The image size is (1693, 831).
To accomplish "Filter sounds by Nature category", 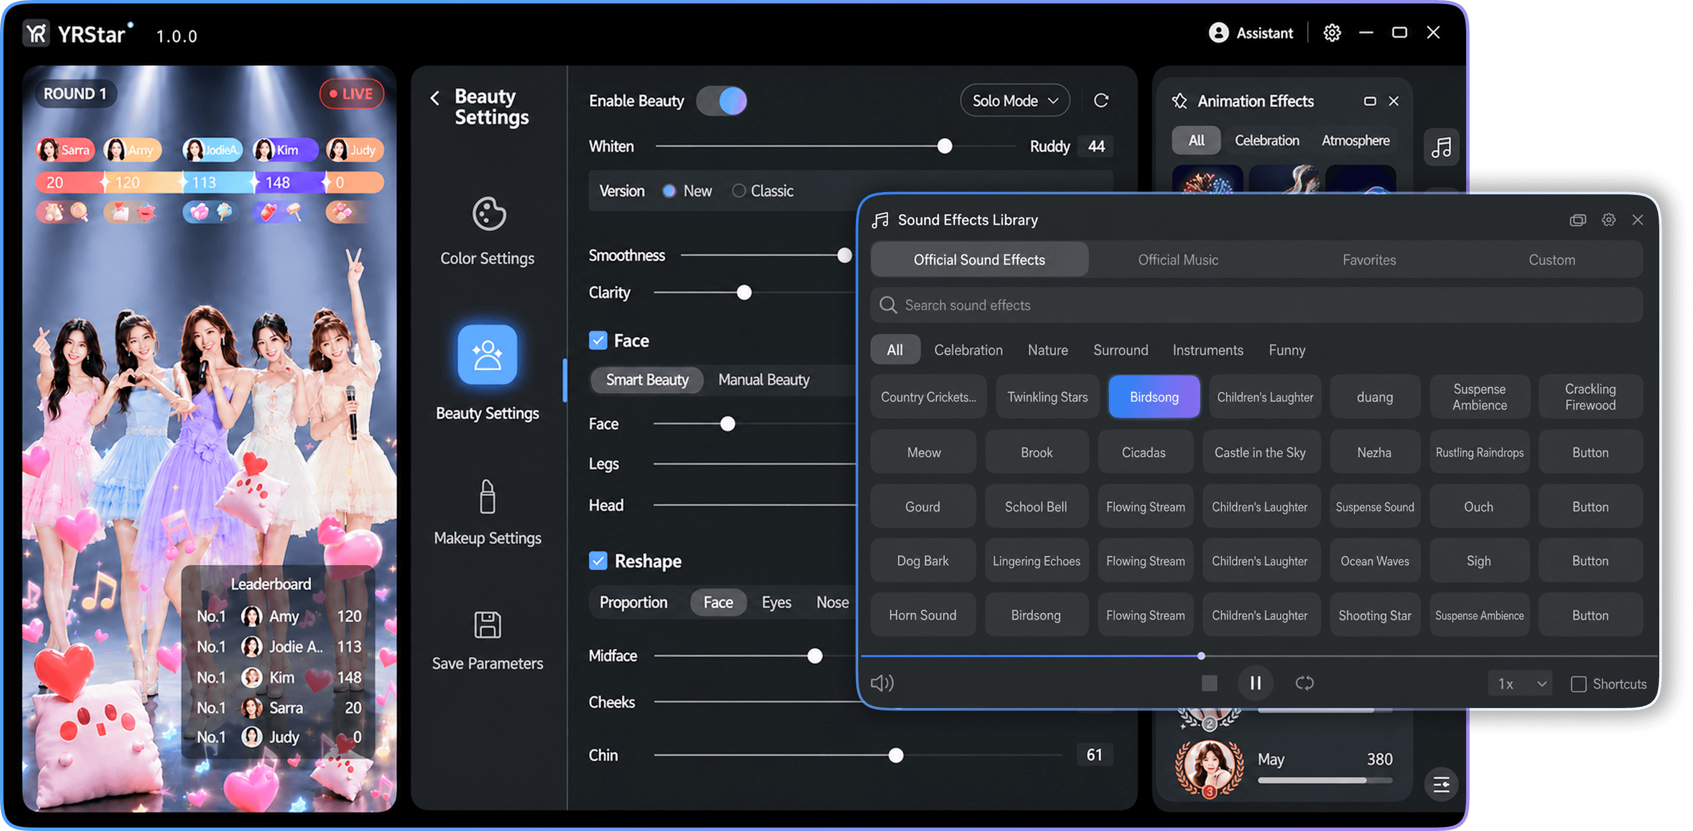I will point(1047,350).
